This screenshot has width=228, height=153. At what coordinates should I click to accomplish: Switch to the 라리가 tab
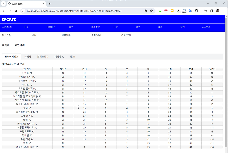click(x=28, y=57)
